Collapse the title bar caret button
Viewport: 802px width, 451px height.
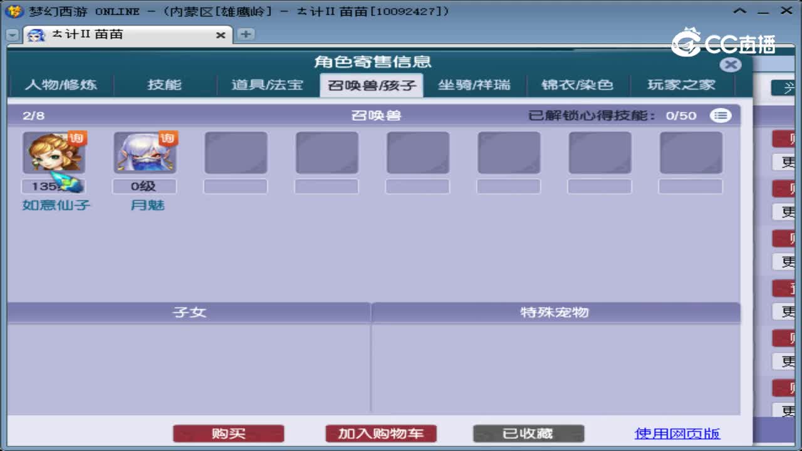(740, 11)
